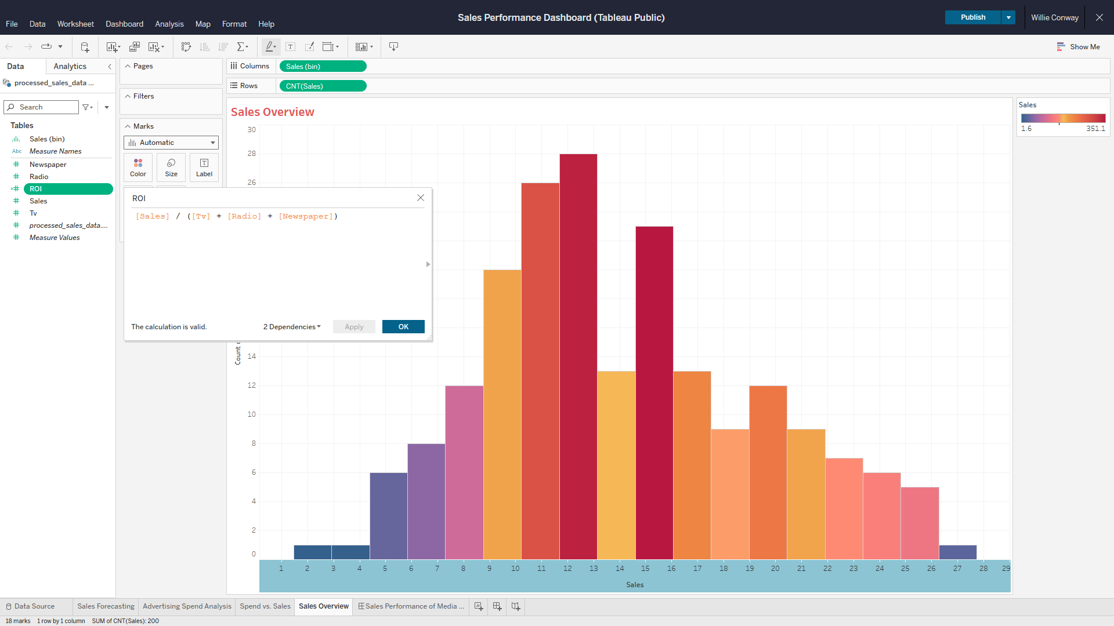Viewport: 1114px width, 626px height.
Task: Click the Highlight pen tool icon
Action: coord(269,47)
